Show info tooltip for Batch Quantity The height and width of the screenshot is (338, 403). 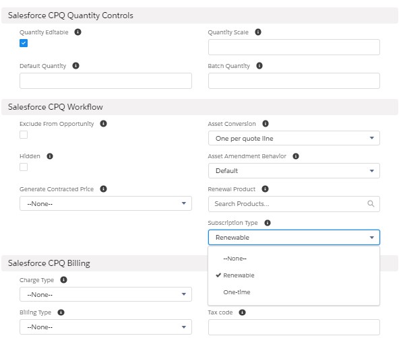coord(259,66)
